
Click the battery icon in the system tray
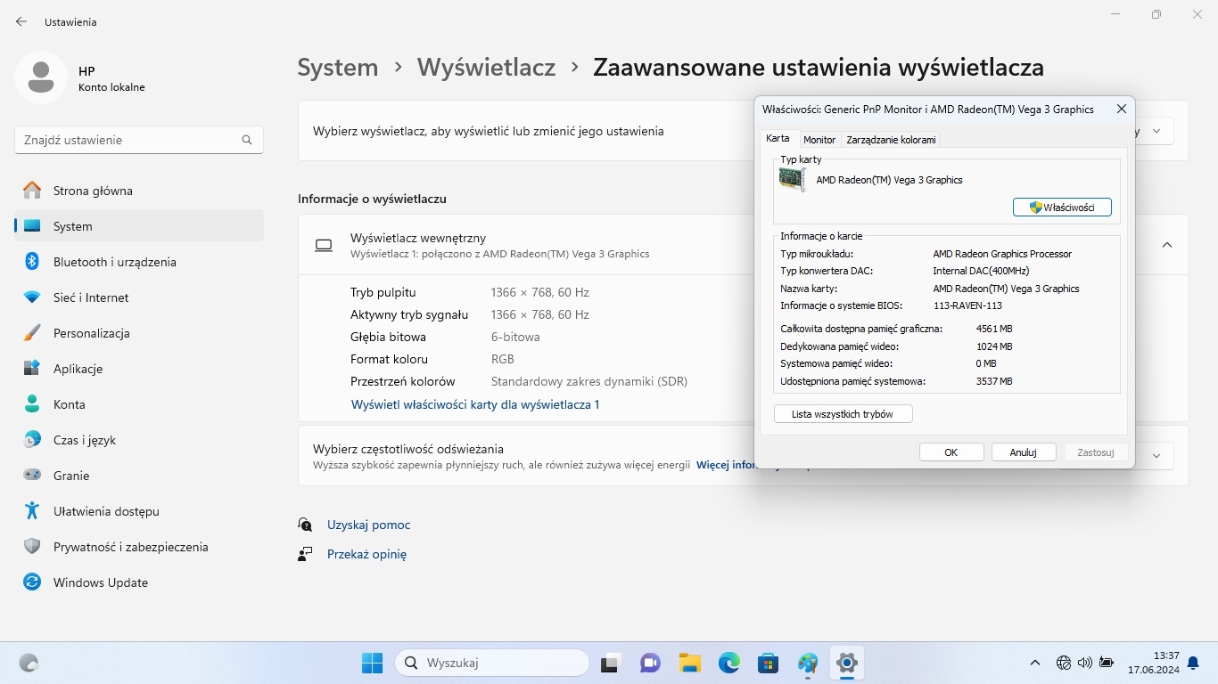pos(1107,663)
